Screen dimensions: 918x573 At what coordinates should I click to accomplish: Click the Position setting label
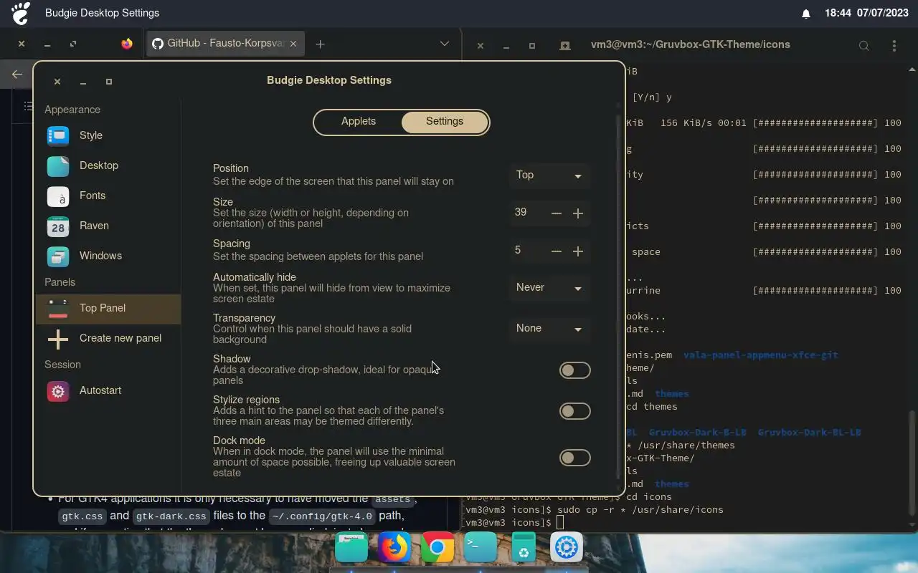tap(231, 168)
